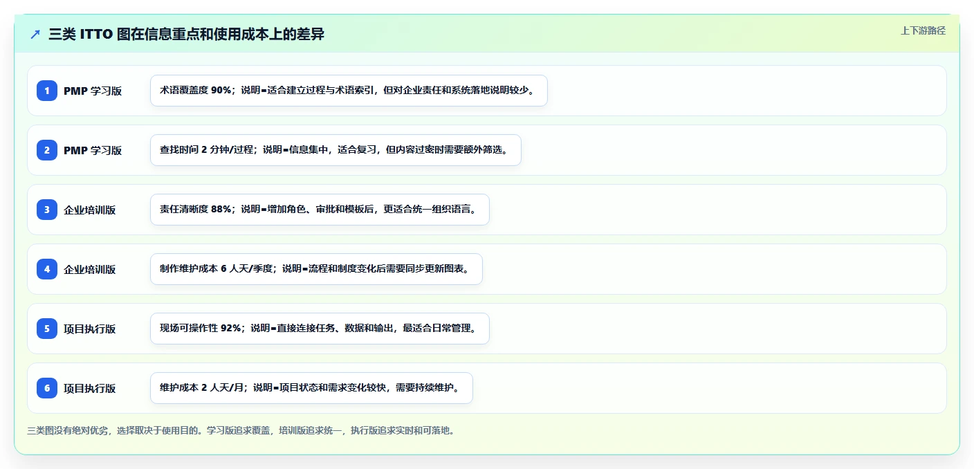
Task: Open the 制作维护成本 6 人天/季度 description box
Action: coord(316,269)
